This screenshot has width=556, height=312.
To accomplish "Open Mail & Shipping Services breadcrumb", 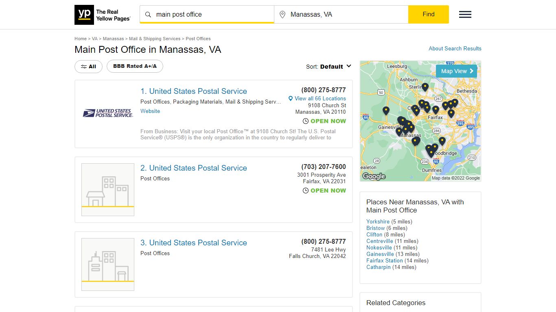I will click(155, 39).
